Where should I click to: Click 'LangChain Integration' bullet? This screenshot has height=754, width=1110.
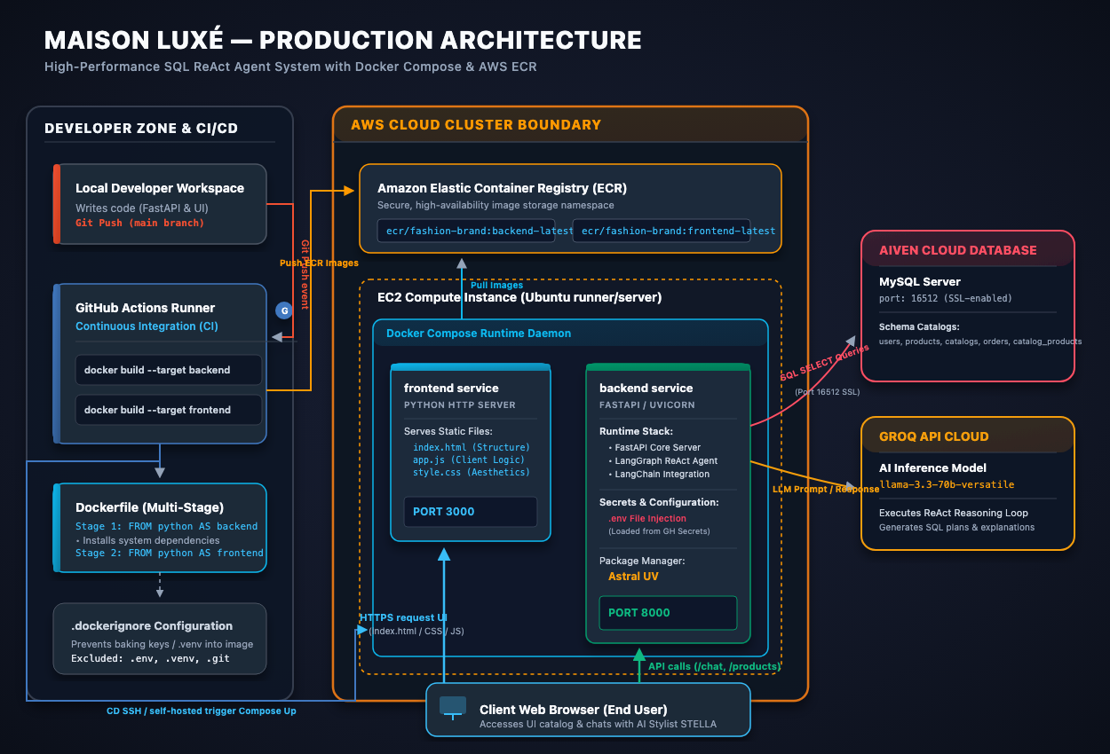[x=659, y=474]
